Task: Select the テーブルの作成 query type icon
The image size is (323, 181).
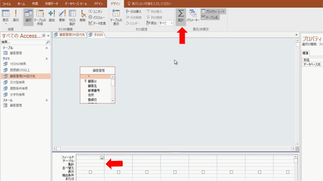Action: pos(40,18)
